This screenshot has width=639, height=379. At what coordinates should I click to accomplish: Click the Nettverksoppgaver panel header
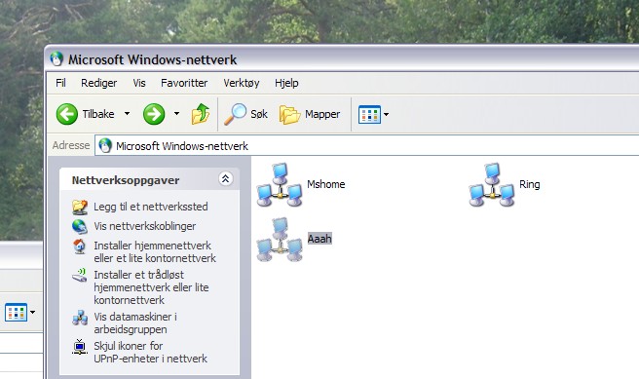point(150,179)
